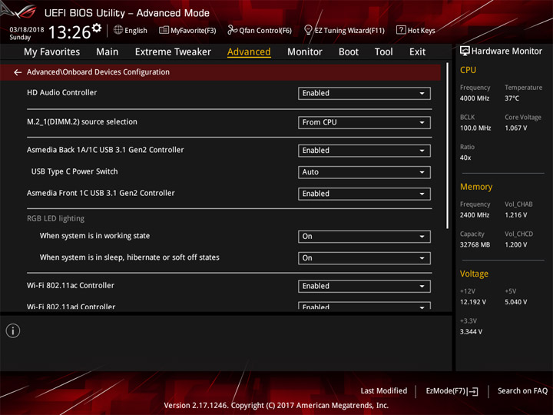Click the MyFavorite list icon
This screenshot has height=415, width=553.
point(164,30)
